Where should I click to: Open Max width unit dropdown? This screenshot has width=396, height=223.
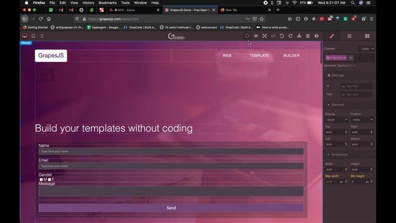tap(342, 181)
